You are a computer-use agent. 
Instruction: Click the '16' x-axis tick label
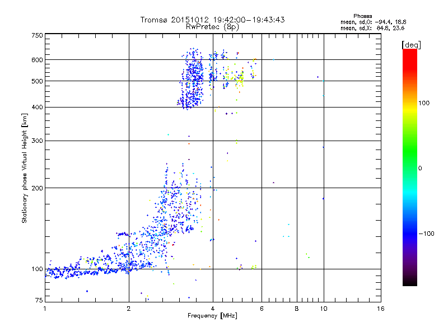(x=381, y=309)
